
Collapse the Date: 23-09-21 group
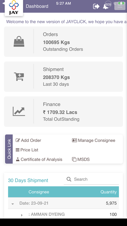pos(13,204)
